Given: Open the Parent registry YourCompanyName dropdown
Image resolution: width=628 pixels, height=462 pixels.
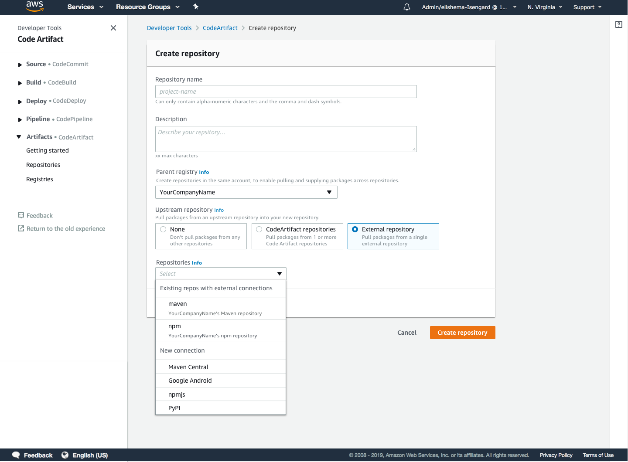Looking at the screenshot, I should pos(246,192).
